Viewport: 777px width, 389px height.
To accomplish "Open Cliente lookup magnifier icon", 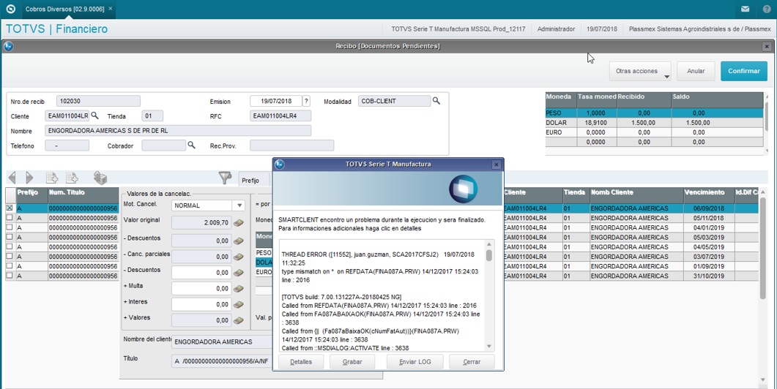I will 94,116.
